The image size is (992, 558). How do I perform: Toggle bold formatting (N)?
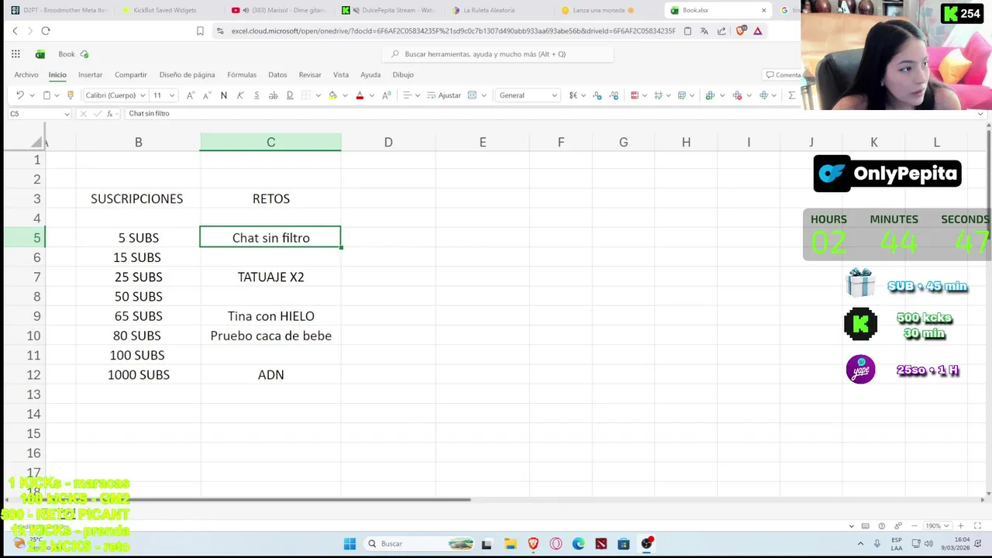pos(224,95)
